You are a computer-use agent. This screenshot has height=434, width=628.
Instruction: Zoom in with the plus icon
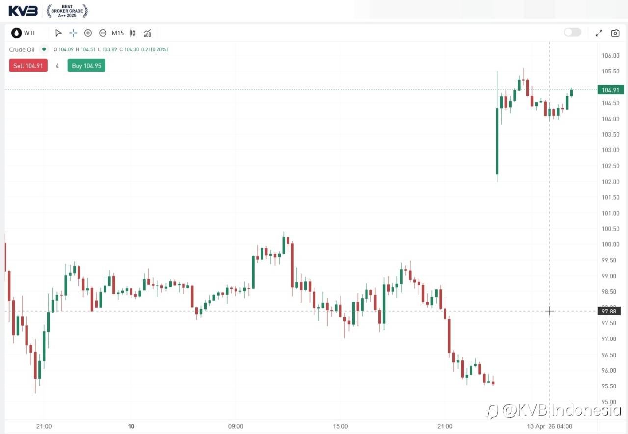88,33
